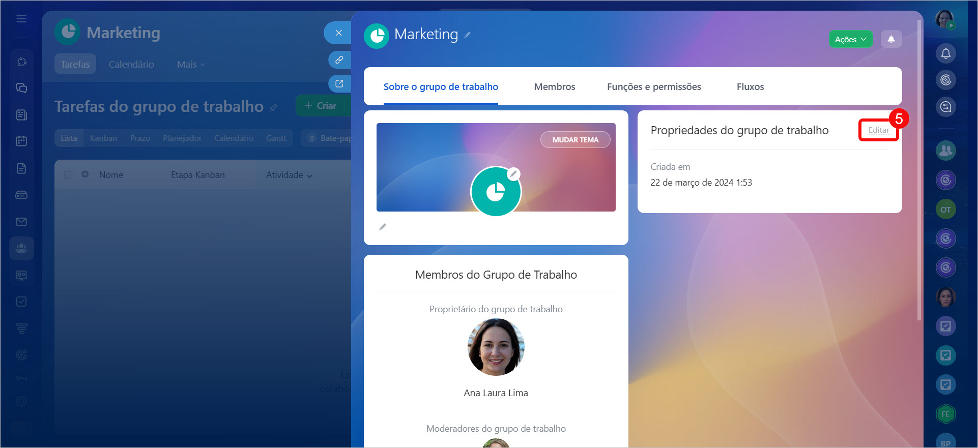
Task: Open the hamburger menu in left sidebar
Action: (21, 19)
